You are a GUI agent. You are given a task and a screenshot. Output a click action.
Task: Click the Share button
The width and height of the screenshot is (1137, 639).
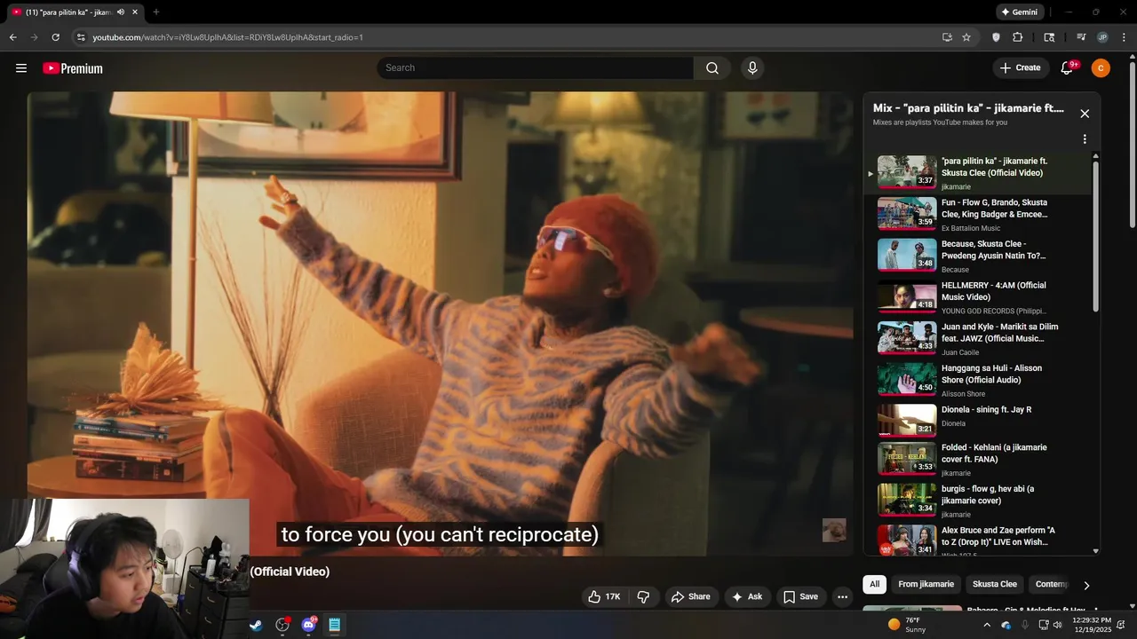[690, 596]
